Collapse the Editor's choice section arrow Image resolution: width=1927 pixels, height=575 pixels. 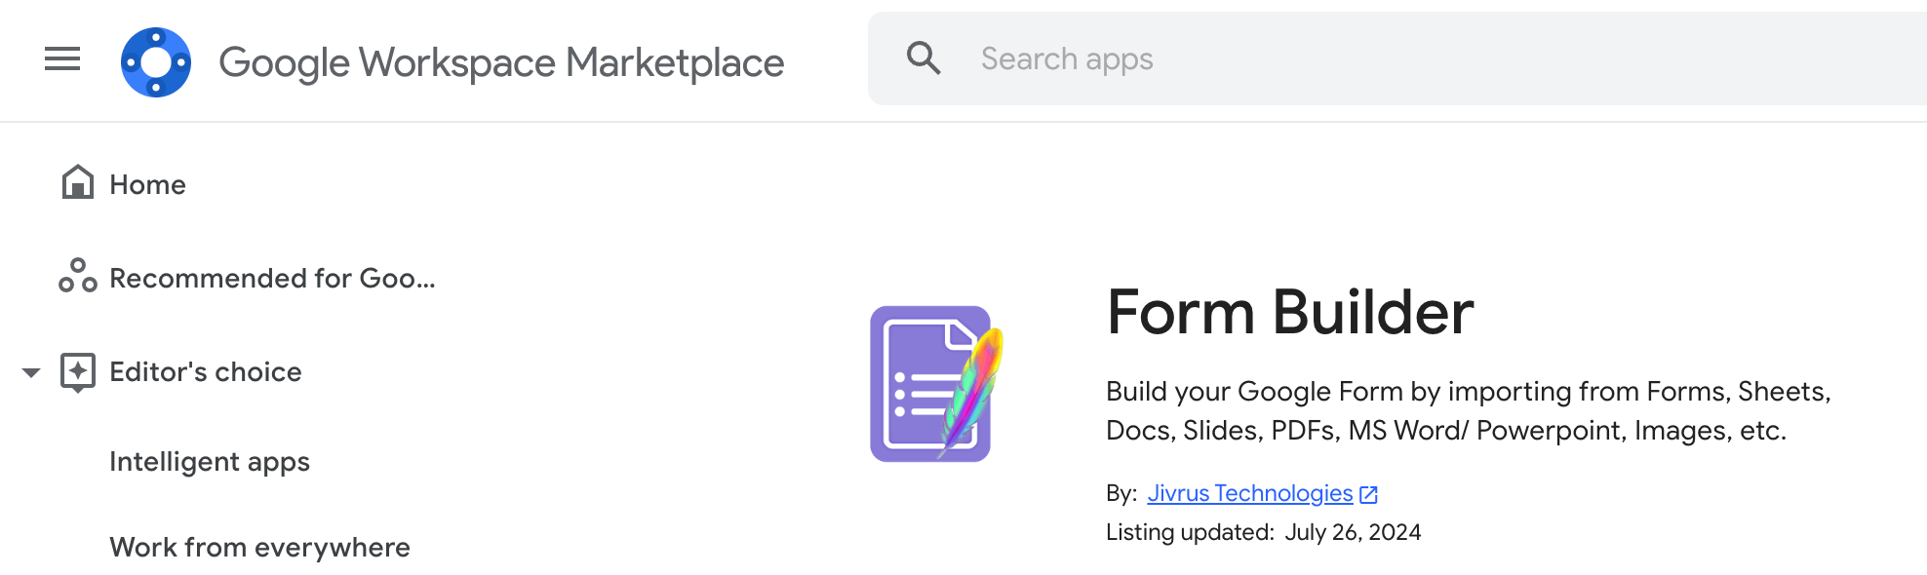coord(31,372)
